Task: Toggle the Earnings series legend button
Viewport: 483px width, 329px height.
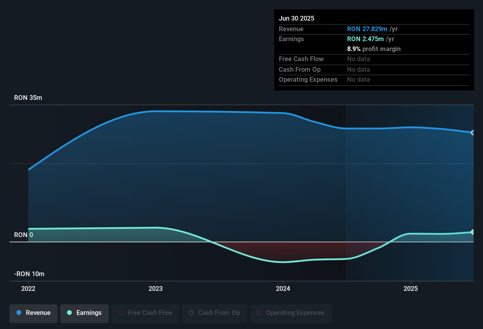Action: coord(84,313)
